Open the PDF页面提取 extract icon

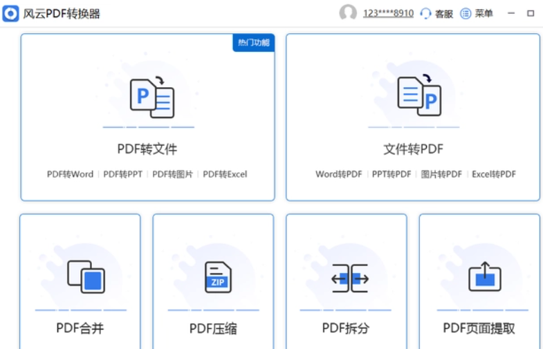point(484,278)
